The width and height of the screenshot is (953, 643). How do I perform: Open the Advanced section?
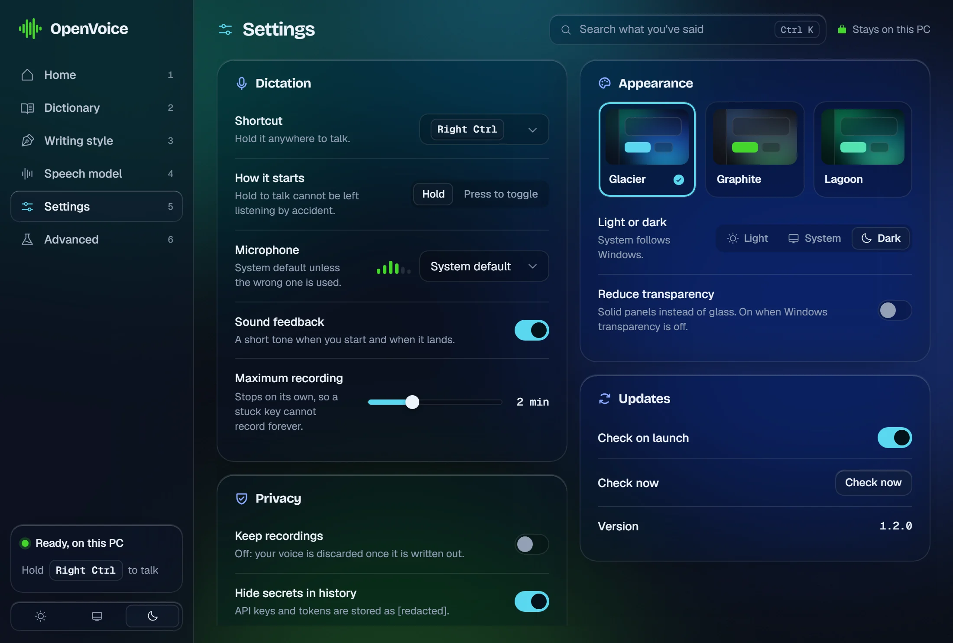(x=97, y=240)
